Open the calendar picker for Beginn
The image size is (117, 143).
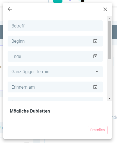tap(95, 41)
